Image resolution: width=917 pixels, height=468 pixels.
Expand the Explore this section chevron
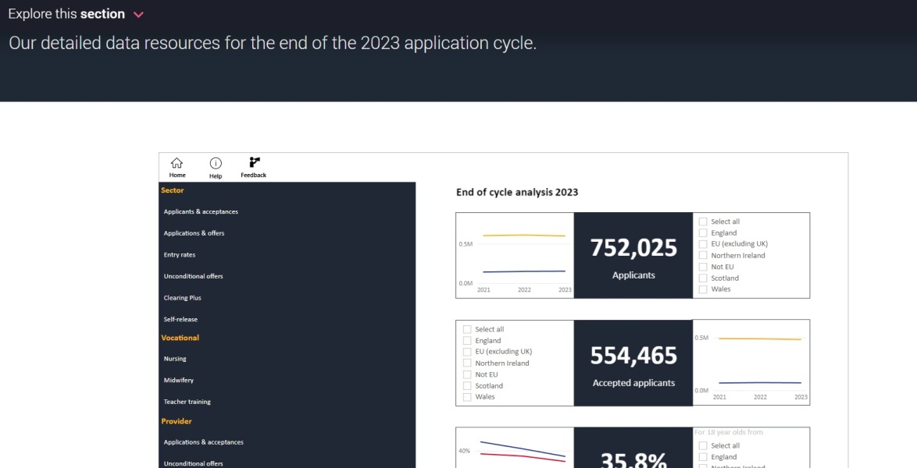coord(138,15)
